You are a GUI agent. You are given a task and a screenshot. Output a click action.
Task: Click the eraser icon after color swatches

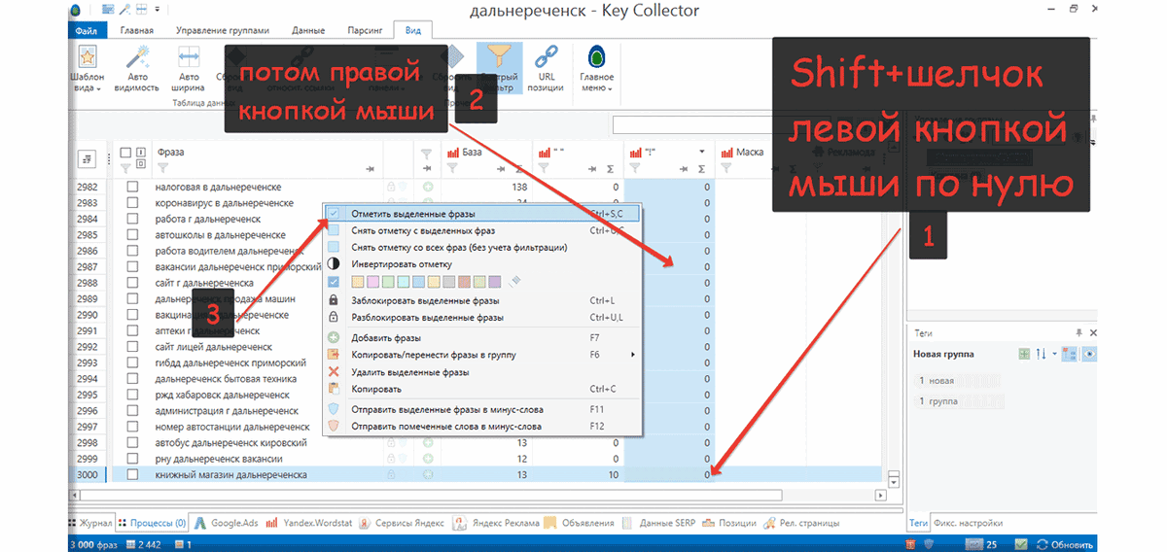pyautogui.click(x=515, y=281)
